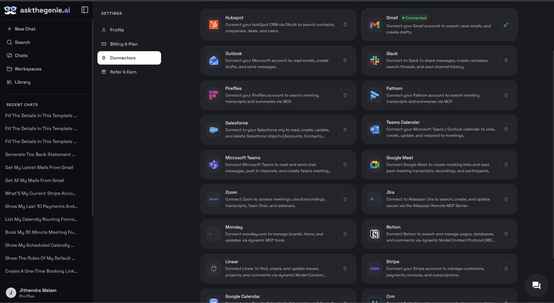Collapse the sidebar with the panel icon

click(85, 10)
